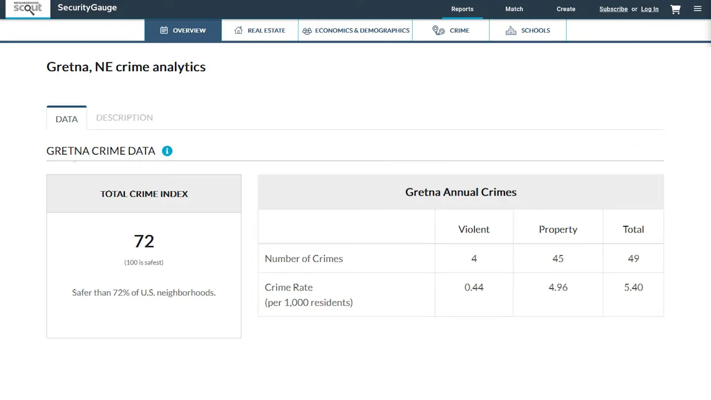Select the DATA tab
Screen dimensions: 711x400
pos(67,119)
